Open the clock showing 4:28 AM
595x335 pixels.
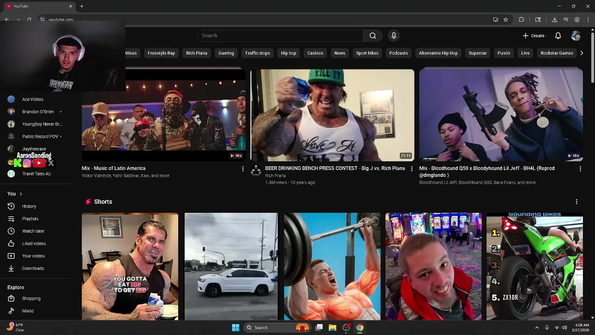pyautogui.click(x=582, y=328)
